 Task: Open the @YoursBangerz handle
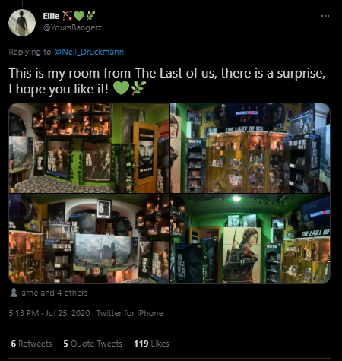tap(72, 27)
